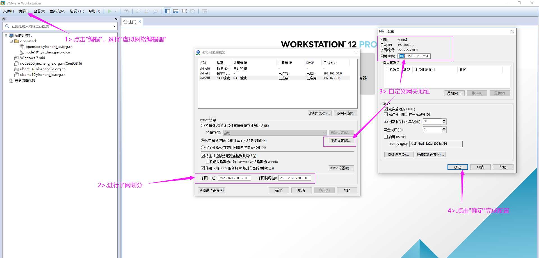Click the DHCP 设置(P)... button
Screen dimensions: 539x258
(341, 168)
